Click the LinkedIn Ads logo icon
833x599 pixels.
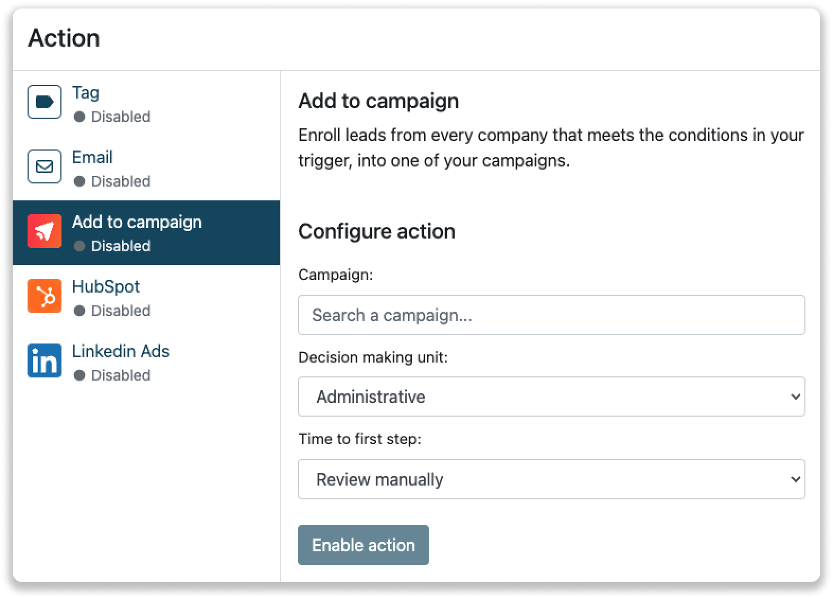click(x=44, y=360)
